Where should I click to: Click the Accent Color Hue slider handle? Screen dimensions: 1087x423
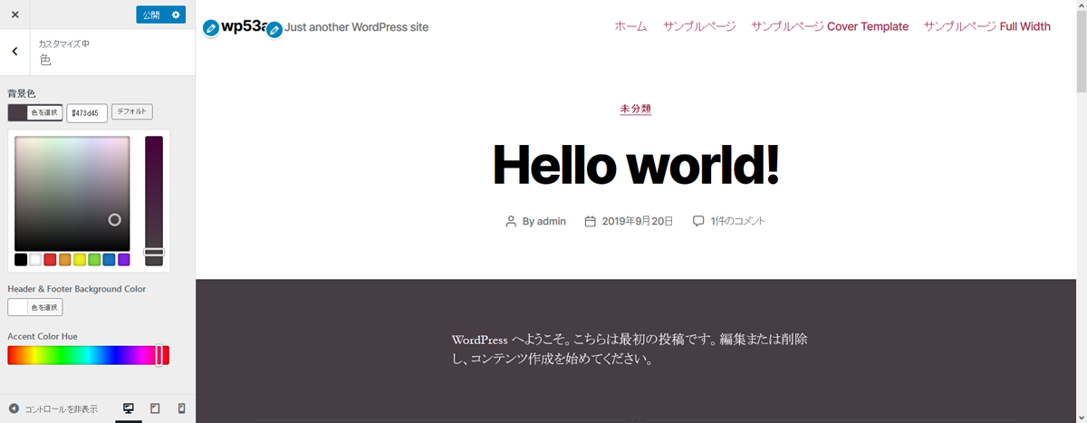(x=159, y=355)
